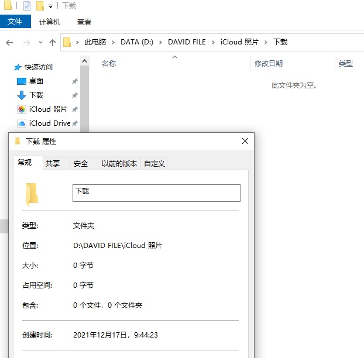Open 桌面 in the navigation pane

pos(36,81)
